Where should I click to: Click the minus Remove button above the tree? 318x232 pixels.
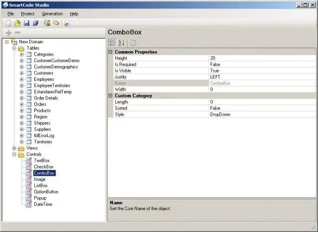click(x=18, y=32)
